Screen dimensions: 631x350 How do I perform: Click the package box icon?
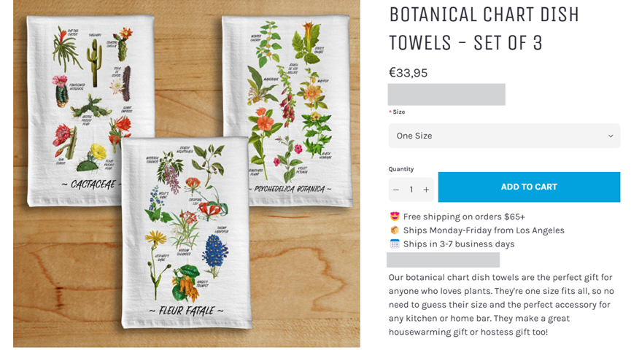[395, 230]
